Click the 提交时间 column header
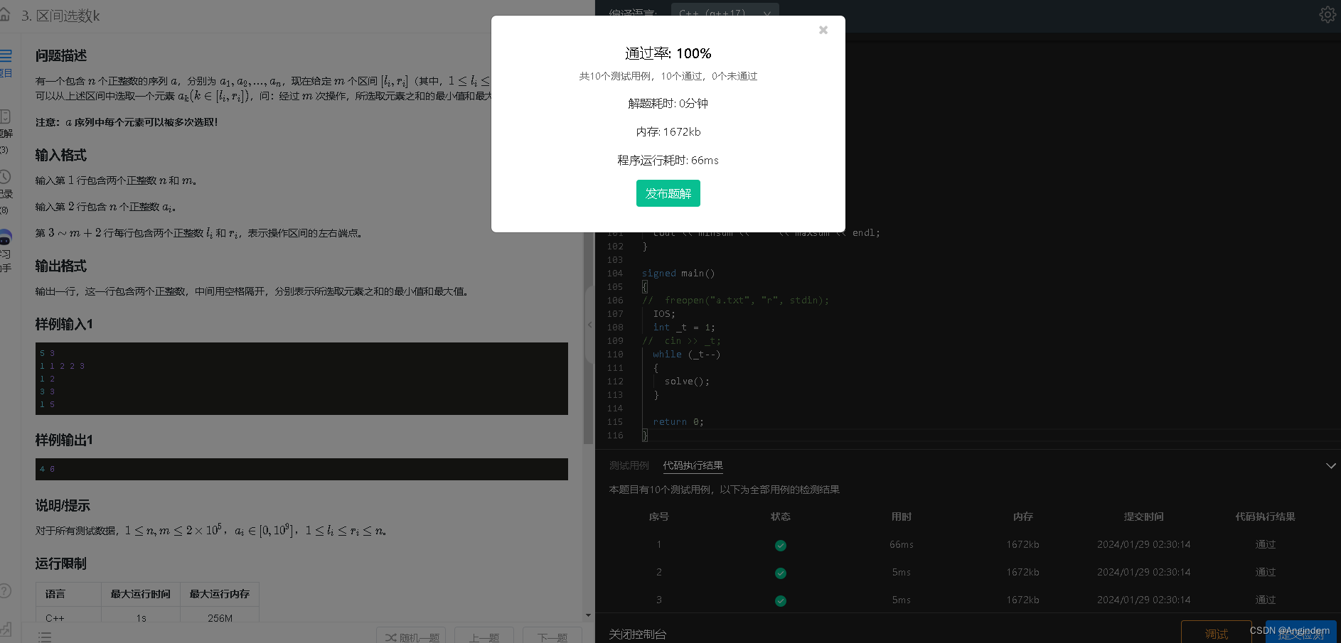This screenshot has height=643, width=1341. pyautogui.click(x=1143, y=517)
